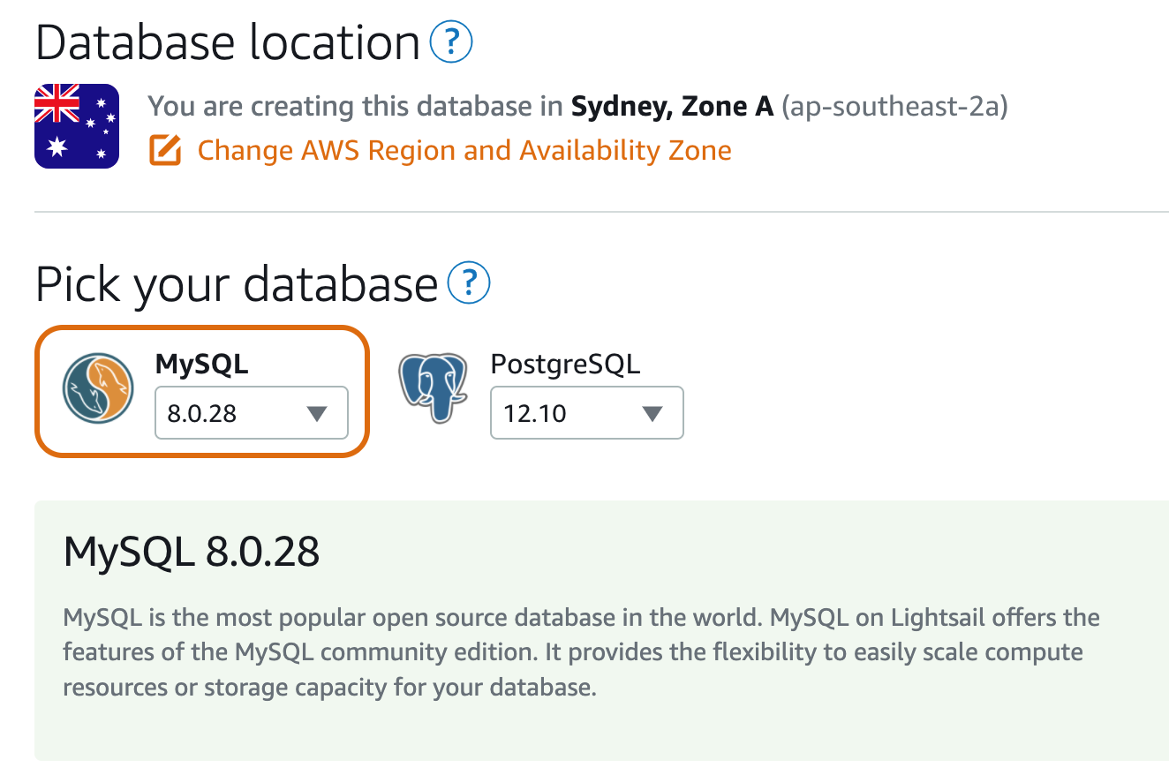The width and height of the screenshot is (1169, 775).
Task: Open the Database location help tooltip
Action: tap(450, 41)
